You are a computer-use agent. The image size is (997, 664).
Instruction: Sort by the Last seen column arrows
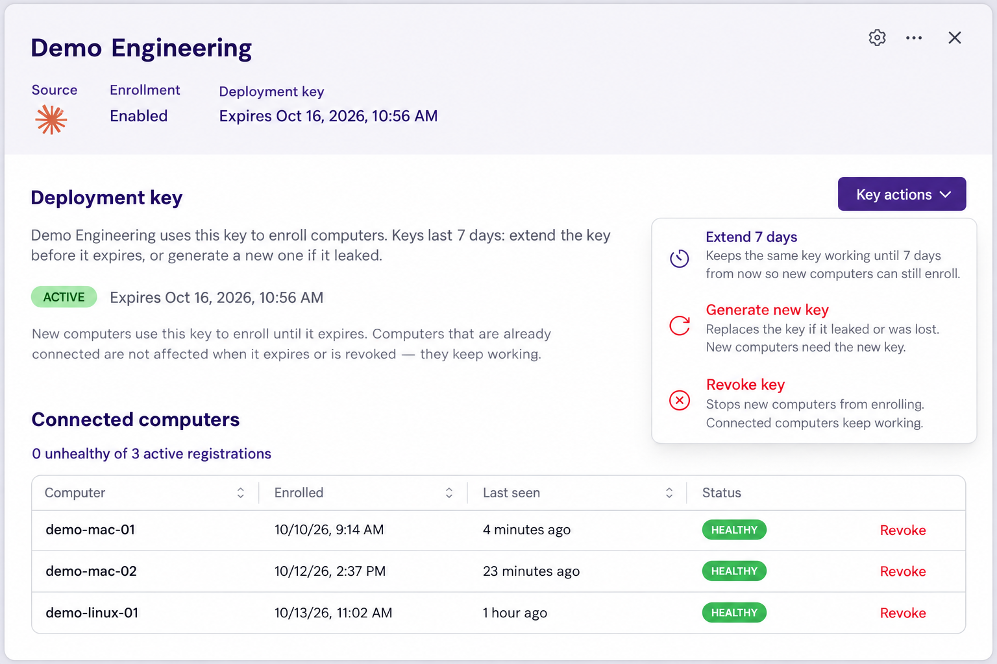(x=669, y=493)
